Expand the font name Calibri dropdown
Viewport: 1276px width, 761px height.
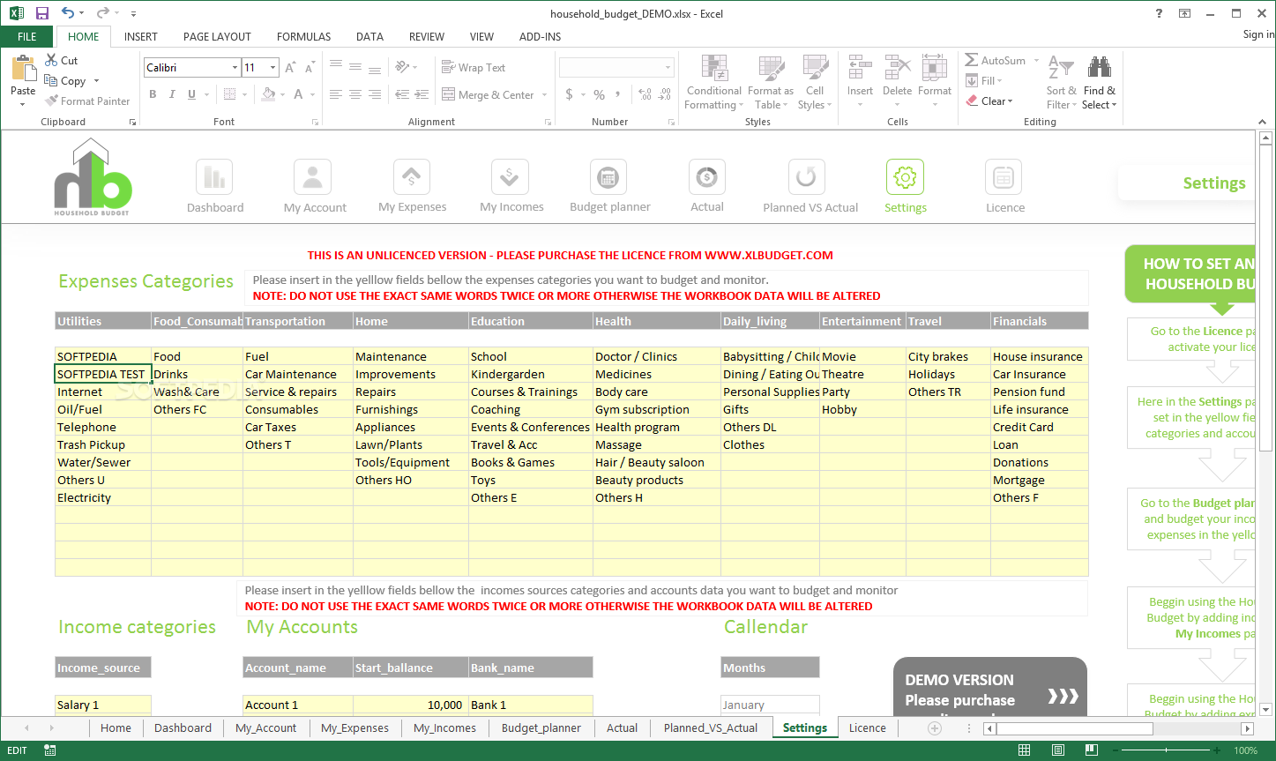235,68
